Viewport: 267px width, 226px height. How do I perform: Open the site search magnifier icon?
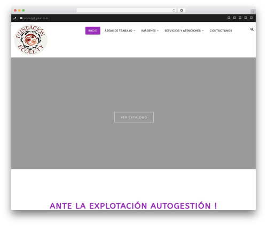[252, 29]
